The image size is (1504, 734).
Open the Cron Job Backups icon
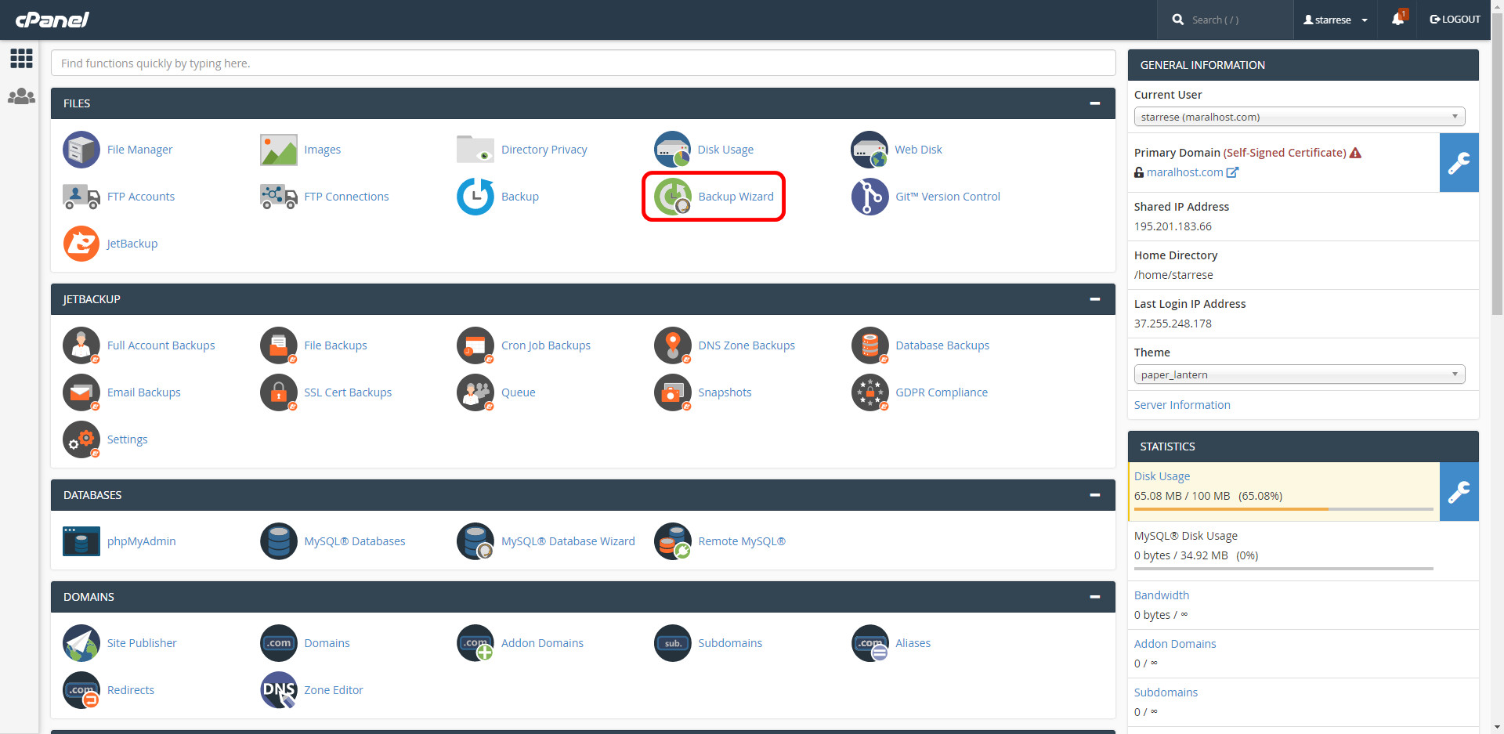point(475,345)
